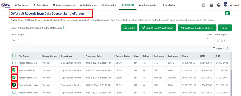Click the Enter Page # input field
Image resolution: width=241 pixels, height=96 pixels.
pyautogui.click(x=223, y=40)
